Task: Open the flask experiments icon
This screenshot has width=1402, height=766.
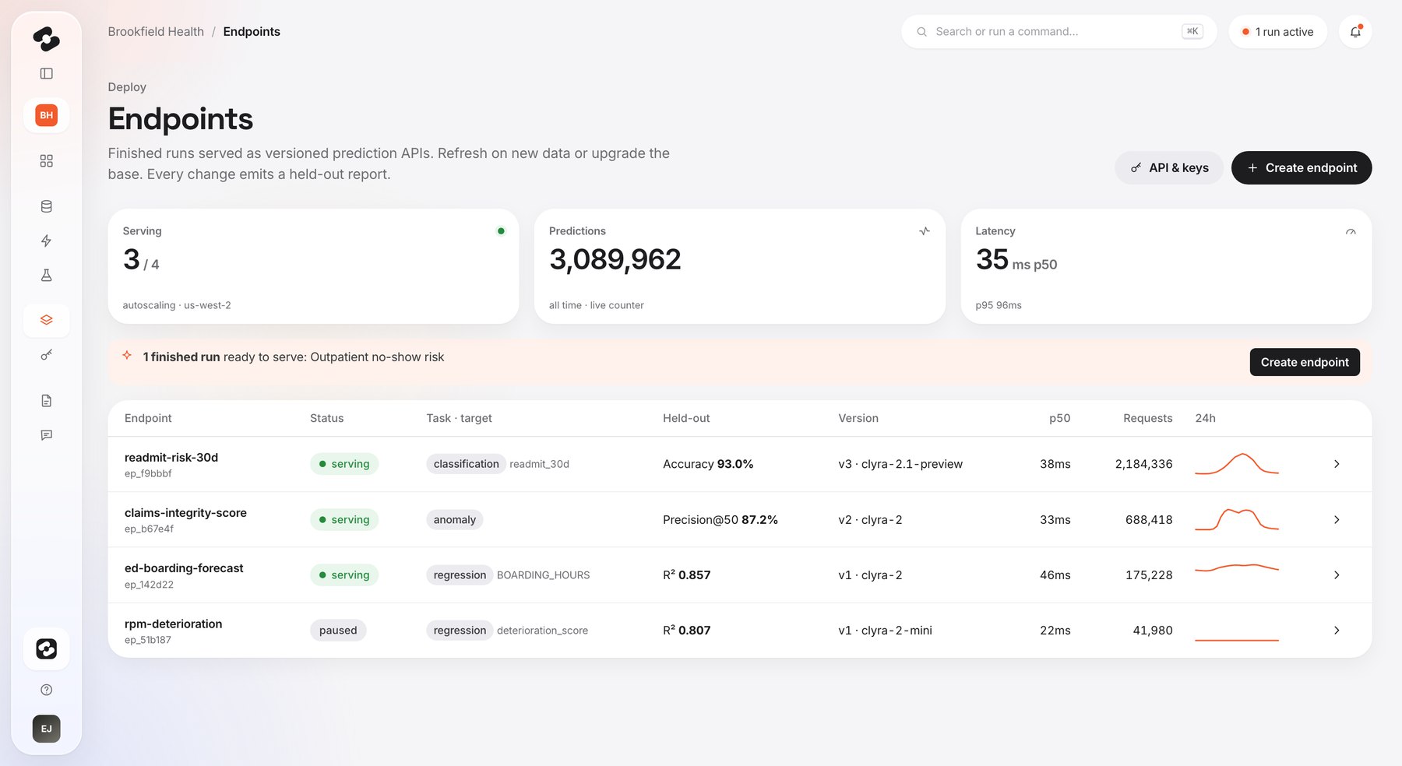Action: 46,275
